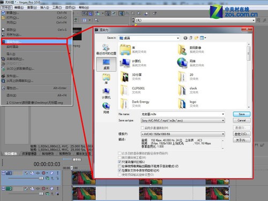Open the 插入 (Insert) menu

pyautogui.click(x=44, y=8)
